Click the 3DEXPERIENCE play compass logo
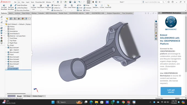187x105 pixels. click(x=171, y=22)
